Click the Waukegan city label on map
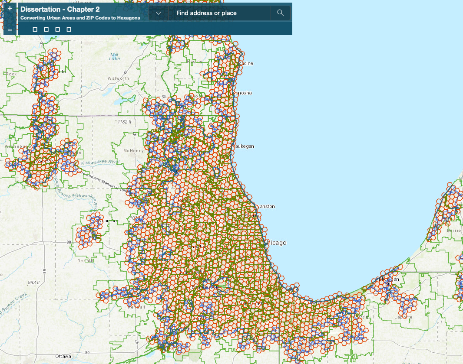 pyautogui.click(x=244, y=146)
